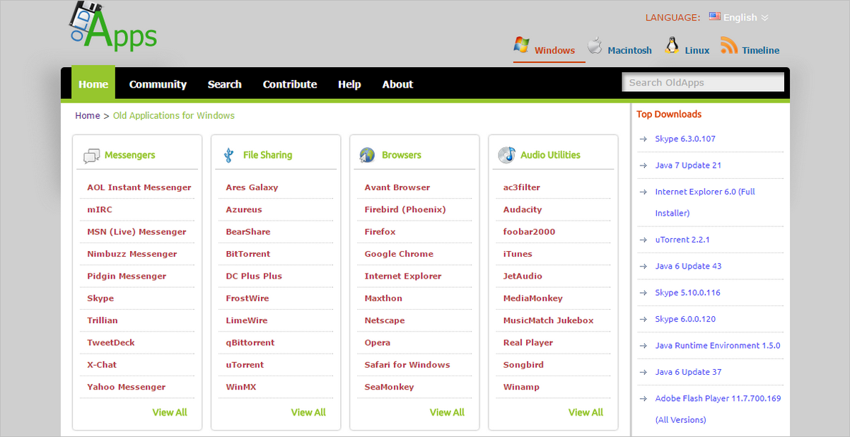
Task: Open Trillian entry
Action: pyautogui.click(x=103, y=320)
